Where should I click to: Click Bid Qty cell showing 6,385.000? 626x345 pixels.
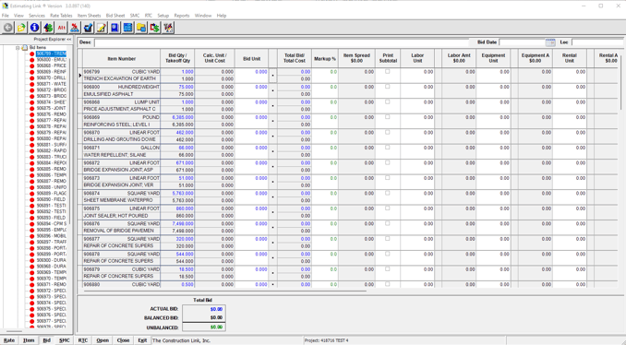[177, 117]
